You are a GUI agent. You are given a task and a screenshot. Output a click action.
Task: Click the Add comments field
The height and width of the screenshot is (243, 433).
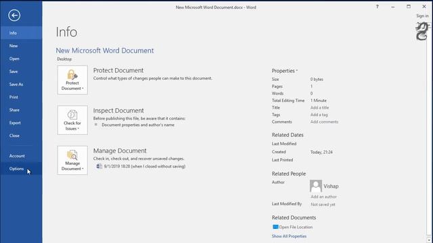pyautogui.click(x=324, y=122)
